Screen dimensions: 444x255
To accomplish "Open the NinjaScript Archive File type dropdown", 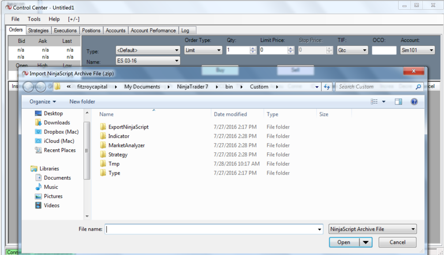I will click(x=373, y=229).
